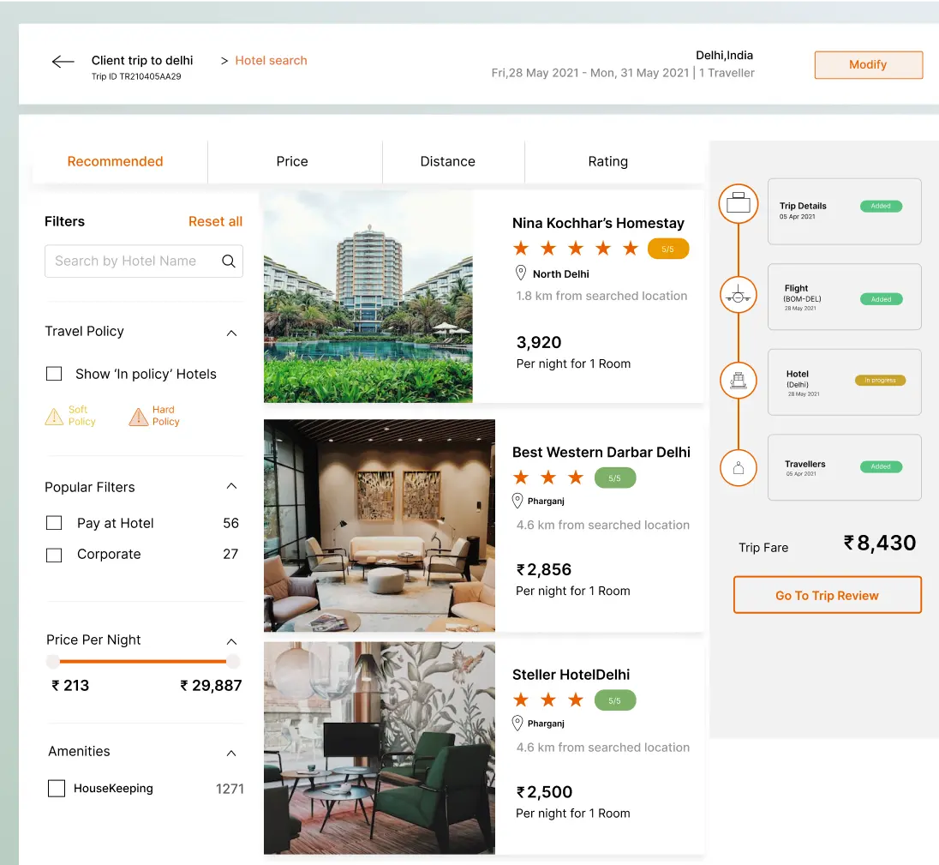Click the back arrow beside Client trip to delhi

63,62
